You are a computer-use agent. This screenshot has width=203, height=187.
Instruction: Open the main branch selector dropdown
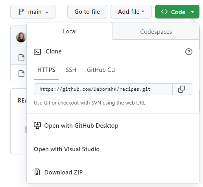pos(33,12)
